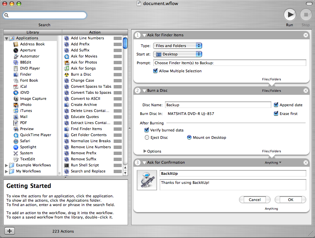Remove the Ask for Confirmation action
This screenshot has height=238, width=315.
click(x=306, y=162)
